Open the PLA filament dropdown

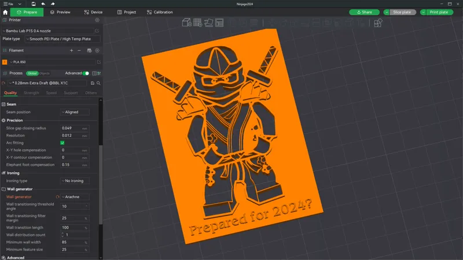pyautogui.click(x=52, y=62)
